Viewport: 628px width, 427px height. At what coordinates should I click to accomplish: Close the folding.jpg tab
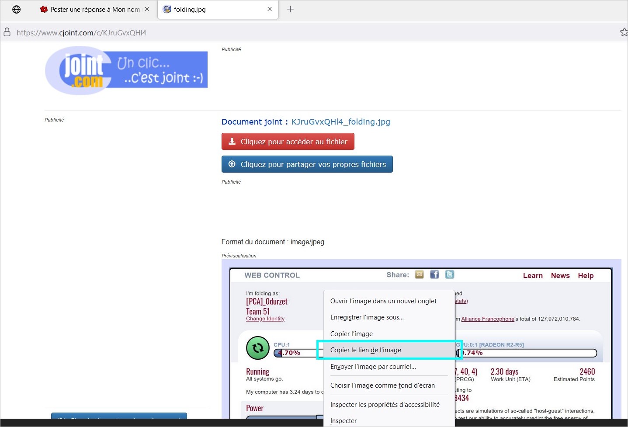pyautogui.click(x=270, y=9)
